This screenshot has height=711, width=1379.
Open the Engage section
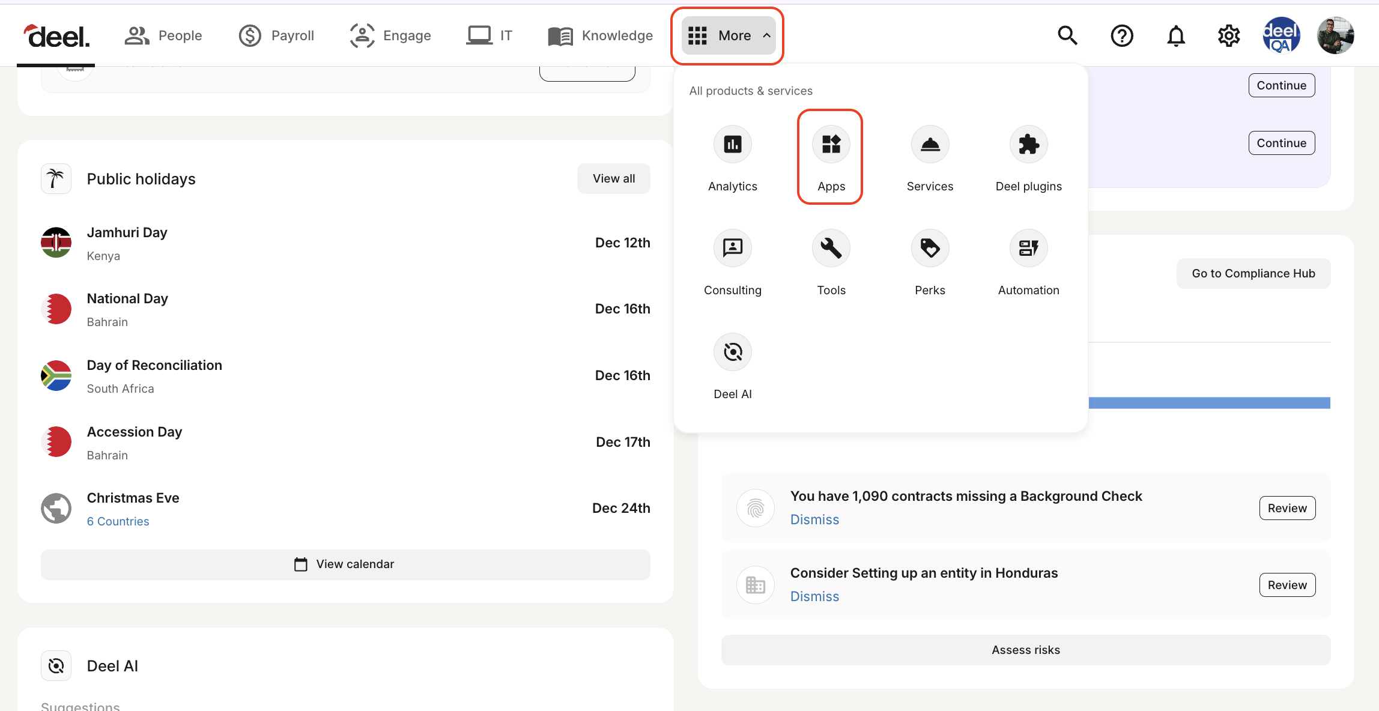(x=390, y=35)
